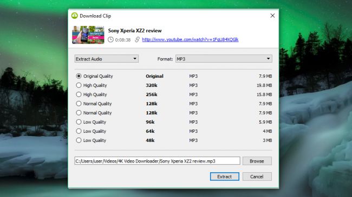
Task: Select Low Quality 48k option
Action: coord(79,140)
